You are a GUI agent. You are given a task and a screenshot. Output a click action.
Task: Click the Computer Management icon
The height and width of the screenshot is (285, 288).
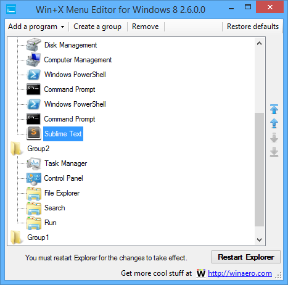point(33,60)
